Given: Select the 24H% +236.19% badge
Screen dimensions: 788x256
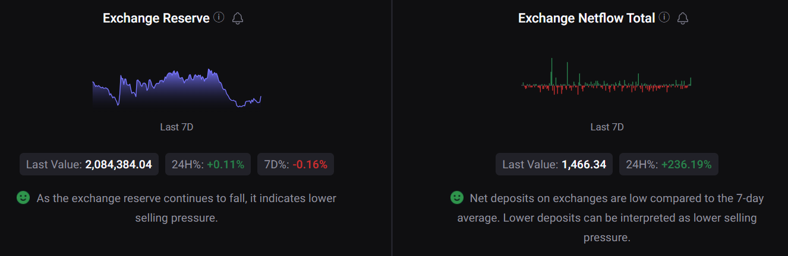Looking at the screenshot, I should pos(669,164).
